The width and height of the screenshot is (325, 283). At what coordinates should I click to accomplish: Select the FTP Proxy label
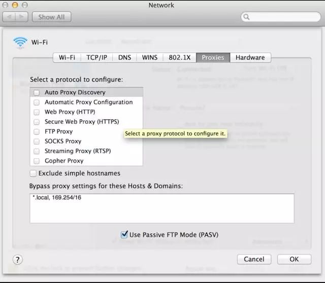click(x=59, y=131)
